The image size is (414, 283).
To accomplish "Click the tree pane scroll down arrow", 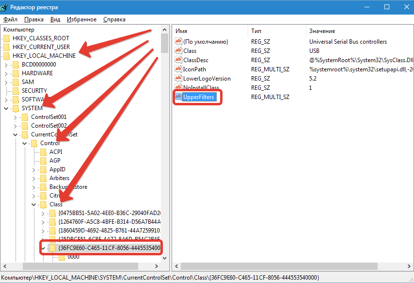I will pos(164,258).
